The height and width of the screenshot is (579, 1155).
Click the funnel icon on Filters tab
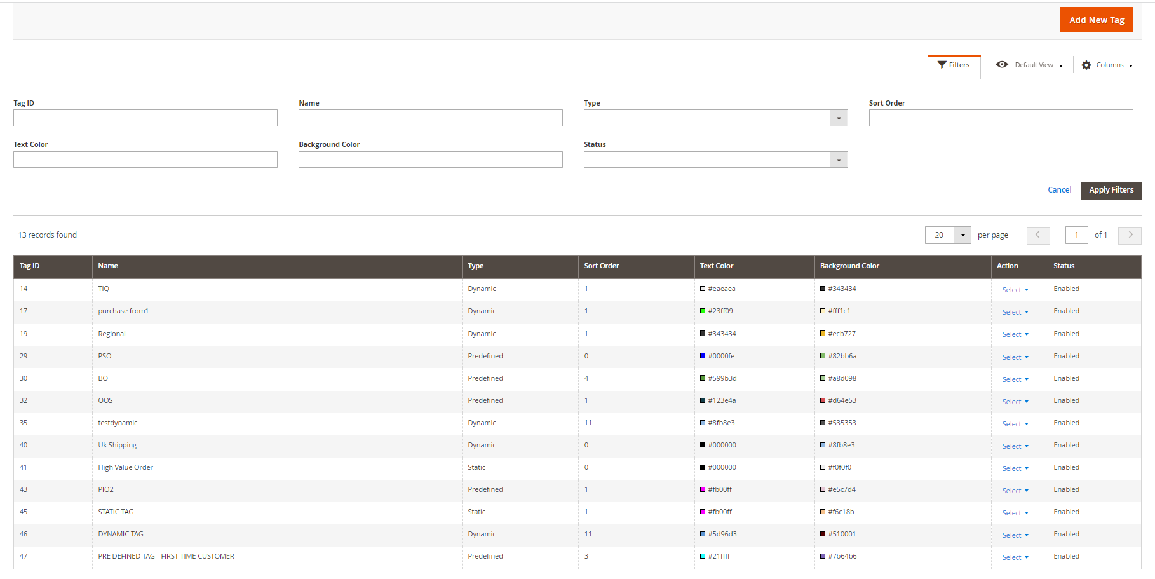(942, 65)
